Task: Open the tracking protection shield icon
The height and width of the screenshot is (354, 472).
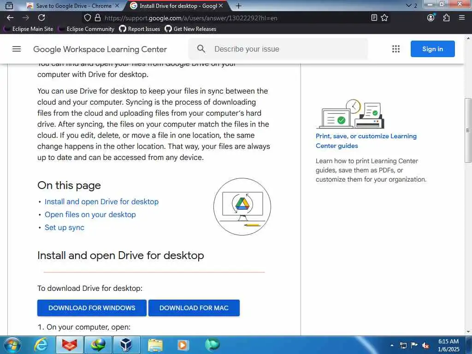Action: pyautogui.click(x=87, y=18)
